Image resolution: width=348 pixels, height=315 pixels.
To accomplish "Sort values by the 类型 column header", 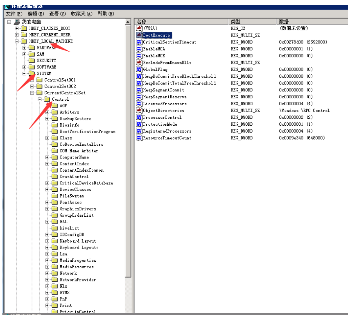I will coord(252,22).
